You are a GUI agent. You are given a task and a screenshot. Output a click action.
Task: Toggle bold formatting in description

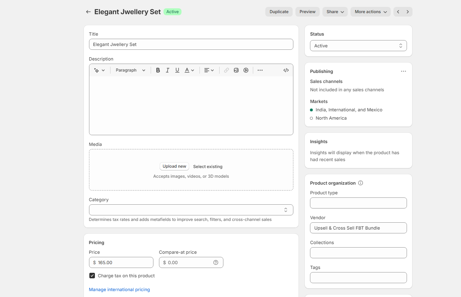click(158, 70)
